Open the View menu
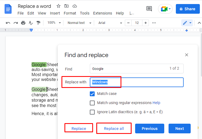 [42, 13]
